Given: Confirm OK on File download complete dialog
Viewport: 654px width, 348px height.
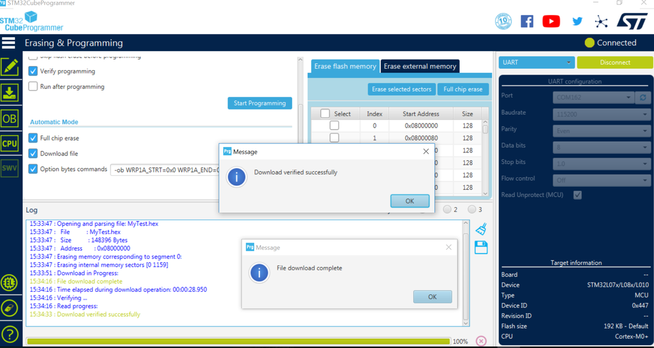Looking at the screenshot, I should tap(433, 297).
